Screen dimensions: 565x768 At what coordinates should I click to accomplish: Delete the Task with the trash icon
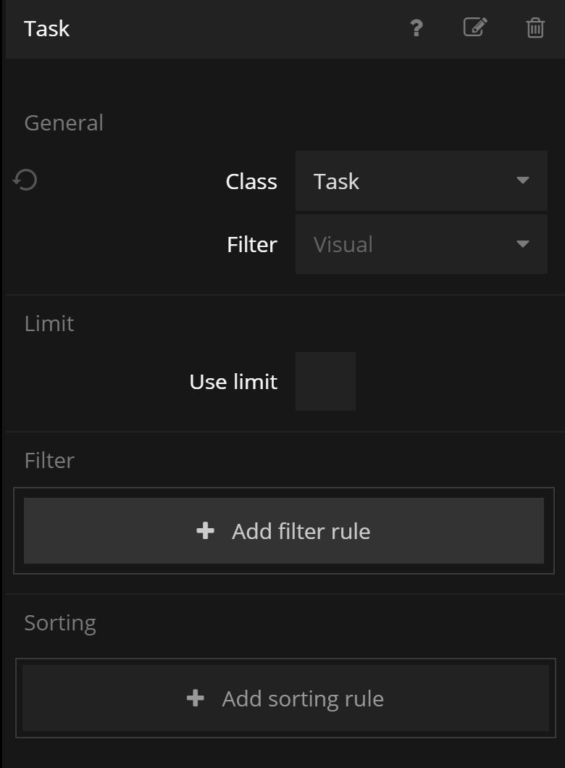point(535,28)
